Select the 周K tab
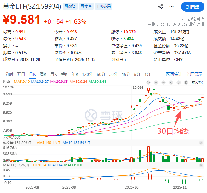 coord(43,74)
